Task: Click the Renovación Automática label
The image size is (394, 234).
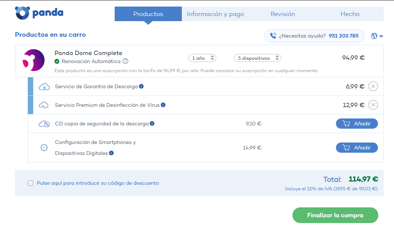Action: pos(91,62)
